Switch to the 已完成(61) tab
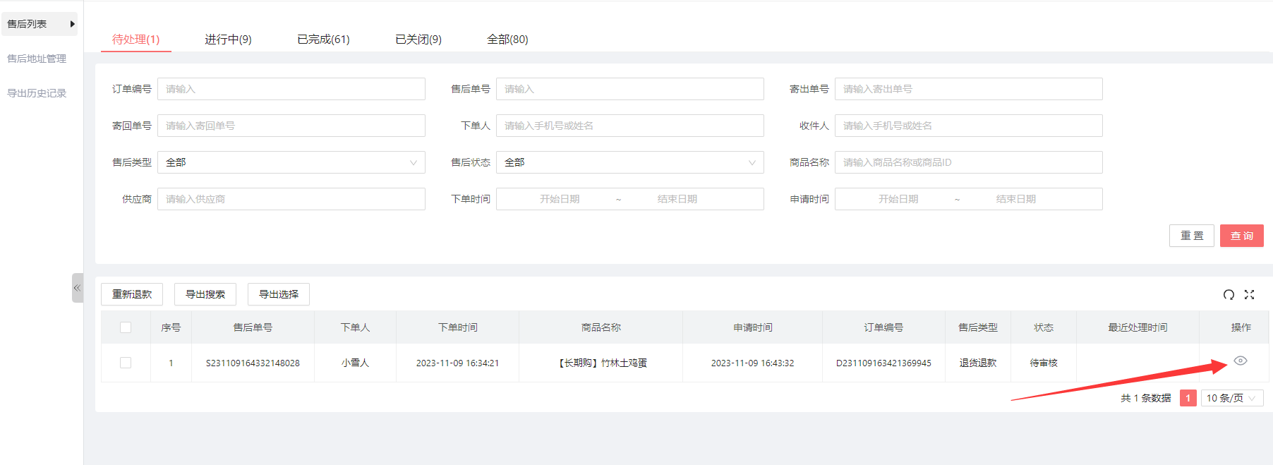This screenshot has height=465, width=1273. [x=323, y=40]
